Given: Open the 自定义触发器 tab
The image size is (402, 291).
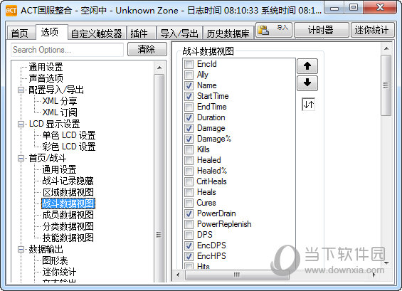Looking at the screenshot, I should pyautogui.click(x=97, y=33).
